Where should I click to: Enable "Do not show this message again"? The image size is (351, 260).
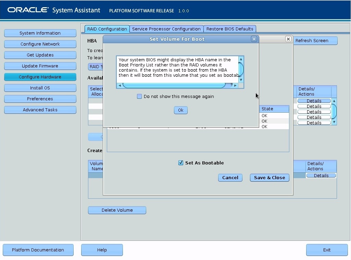[x=139, y=96]
